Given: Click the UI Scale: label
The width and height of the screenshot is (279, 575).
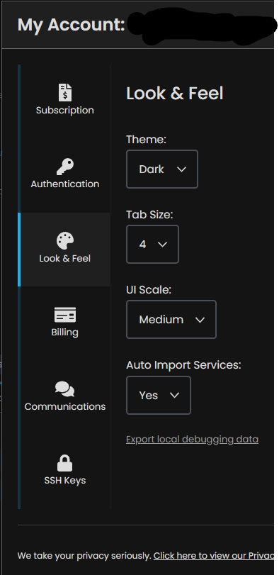Looking at the screenshot, I should click(149, 290).
